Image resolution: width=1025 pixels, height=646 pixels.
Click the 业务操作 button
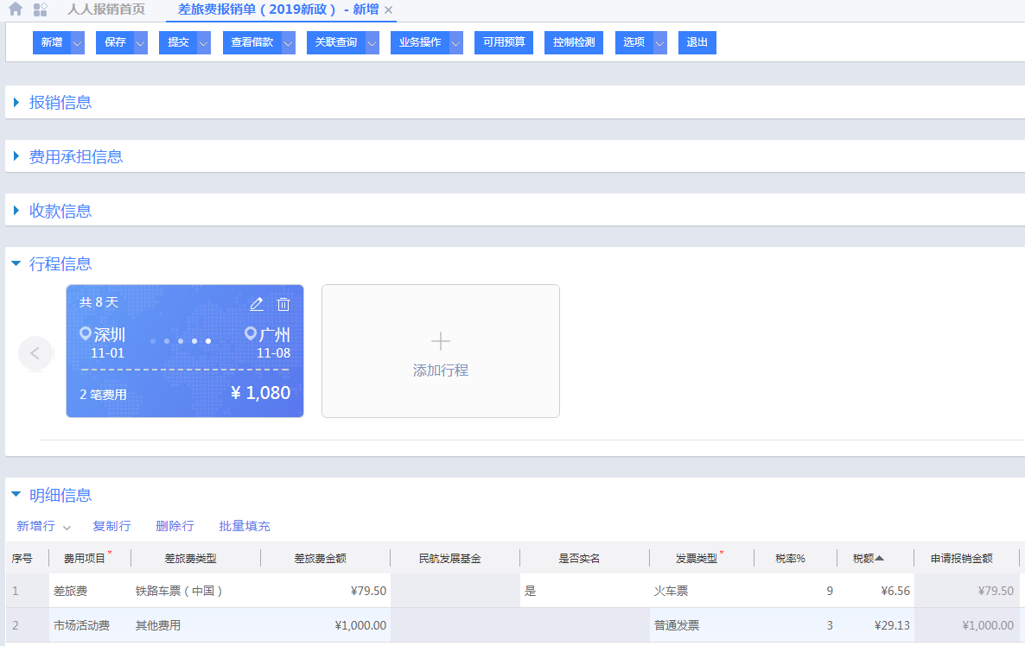pos(420,42)
